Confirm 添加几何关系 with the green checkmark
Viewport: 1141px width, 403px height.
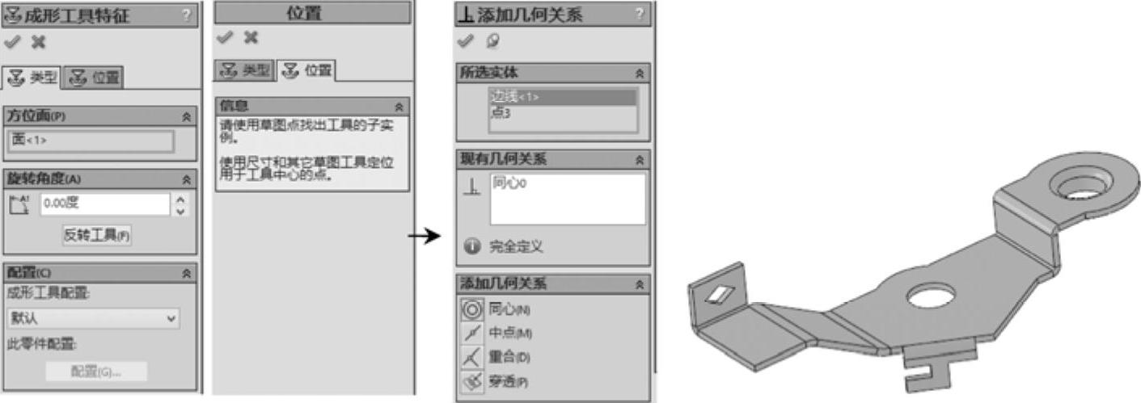[x=464, y=40]
